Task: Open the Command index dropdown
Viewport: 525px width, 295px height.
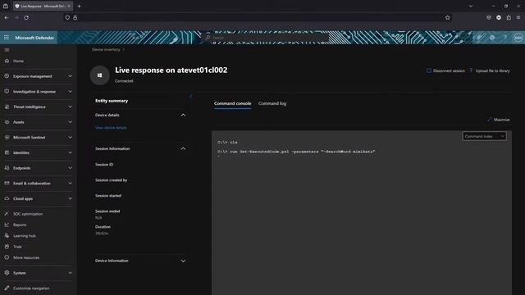Action: [485, 136]
